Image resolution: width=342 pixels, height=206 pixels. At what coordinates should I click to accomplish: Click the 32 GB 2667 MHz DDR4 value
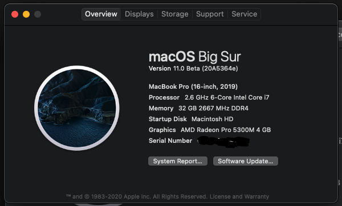click(x=213, y=108)
